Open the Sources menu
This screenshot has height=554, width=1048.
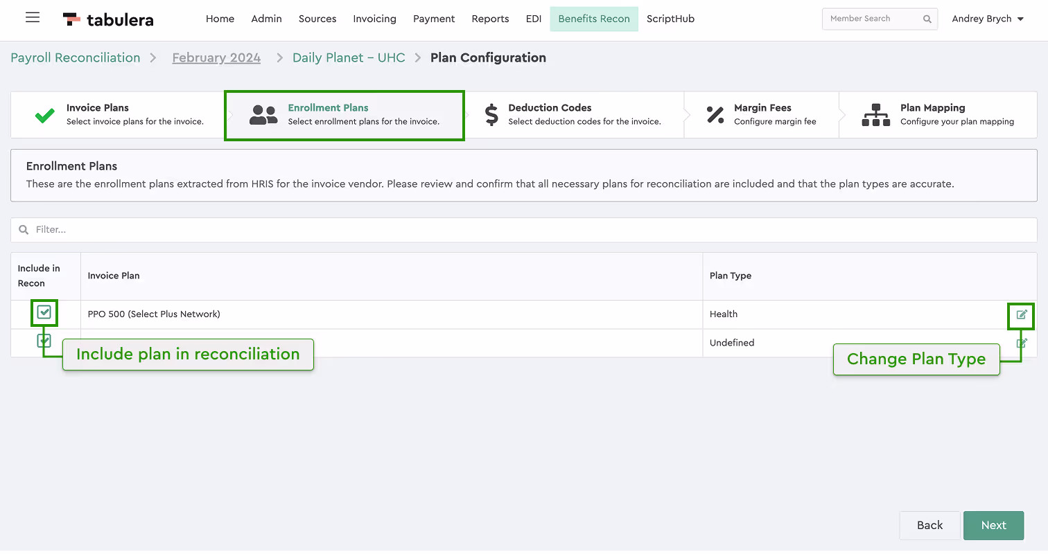(317, 19)
